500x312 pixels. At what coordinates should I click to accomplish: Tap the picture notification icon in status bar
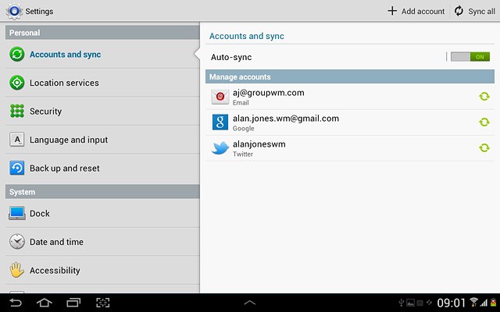(x=411, y=303)
